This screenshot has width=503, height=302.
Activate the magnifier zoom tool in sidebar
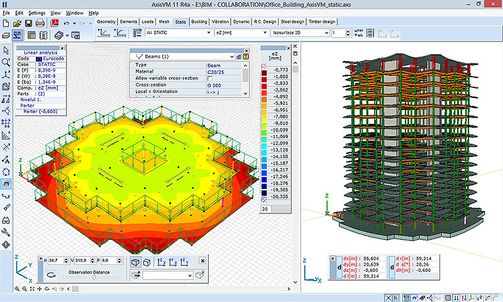tap(6, 62)
